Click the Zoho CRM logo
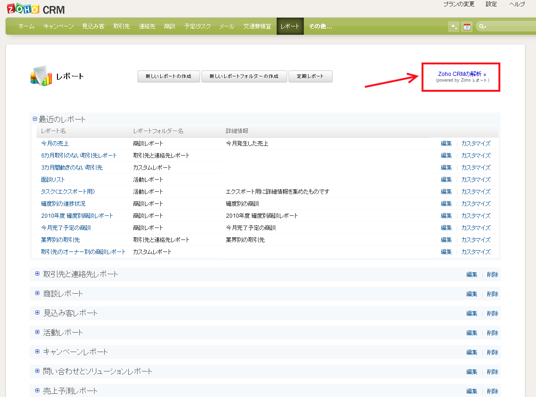Image resolution: width=536 pixels, height=397 pixels. tap(36, 8)
